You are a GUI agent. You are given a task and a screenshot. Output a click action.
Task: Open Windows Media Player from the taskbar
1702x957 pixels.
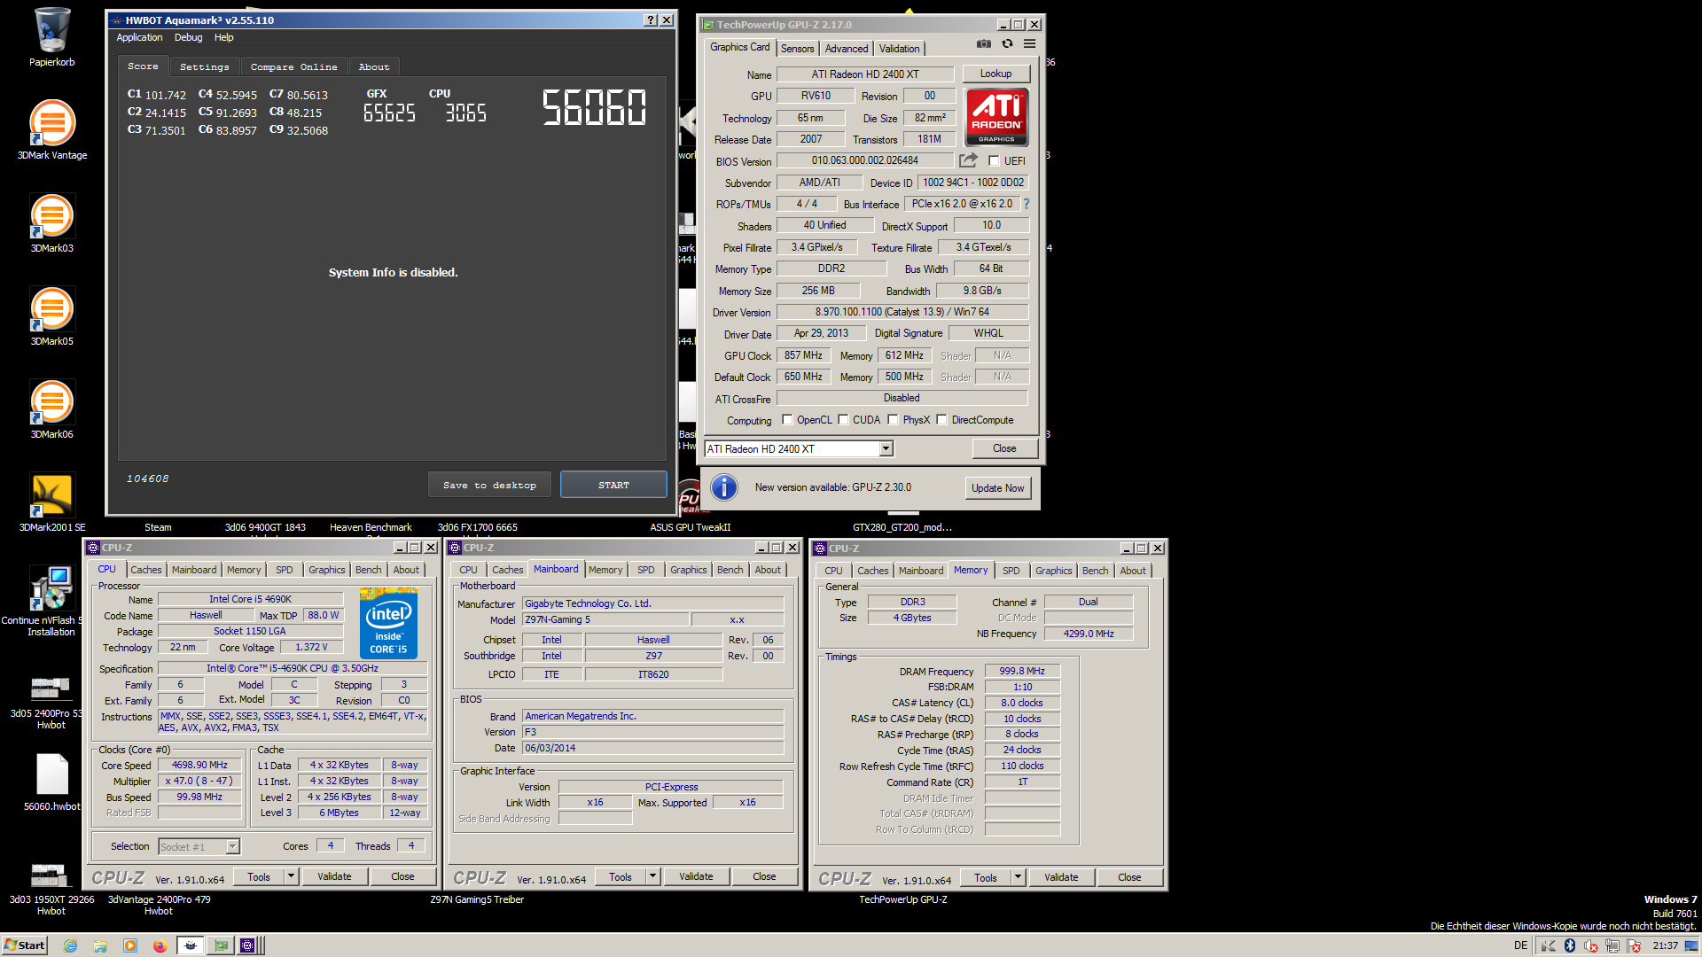[130, 945]
